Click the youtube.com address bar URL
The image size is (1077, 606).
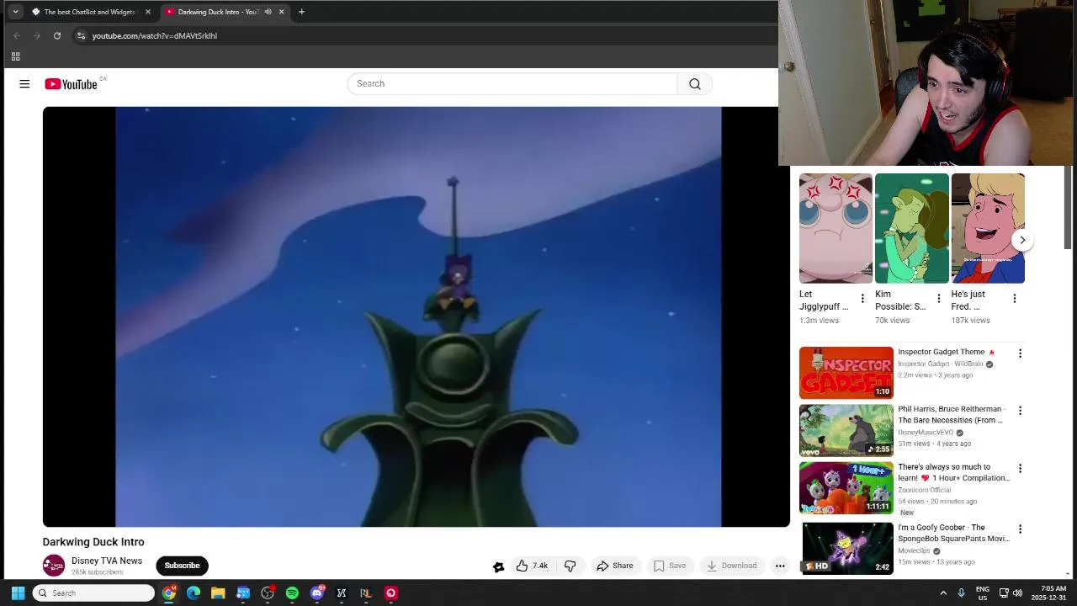tap(155, 35)
